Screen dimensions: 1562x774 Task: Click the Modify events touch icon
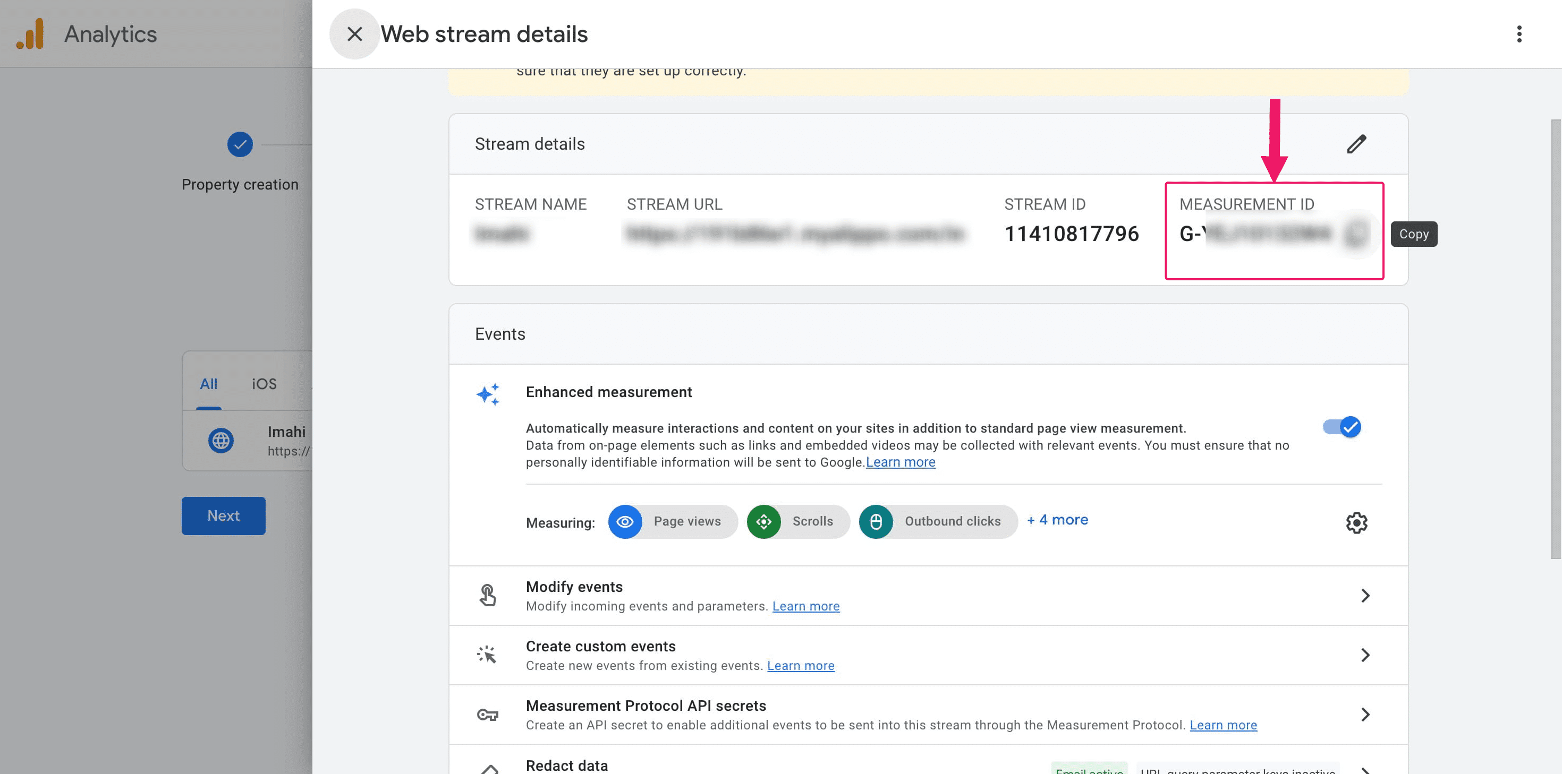point(489,595)
